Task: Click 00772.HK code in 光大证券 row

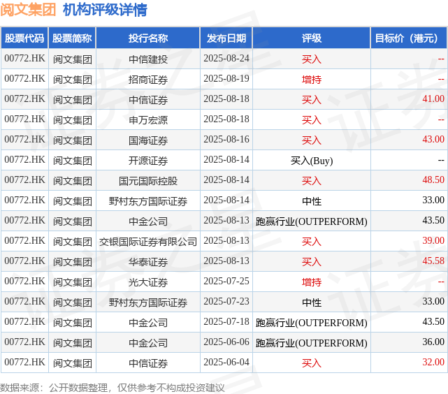Action: coord(24,282)
